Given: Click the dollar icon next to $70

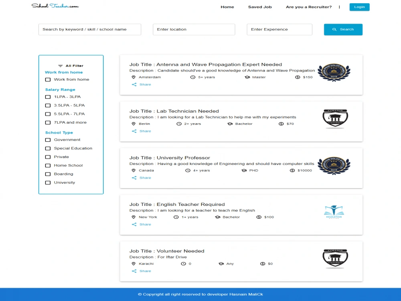Looking at the screenshot, I should point(281,124).
